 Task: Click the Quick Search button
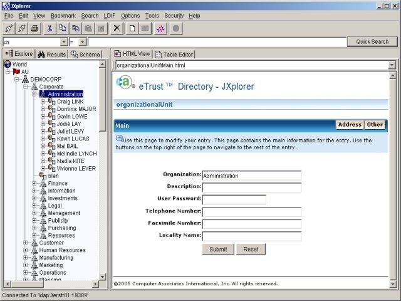[x=372, y=42]
